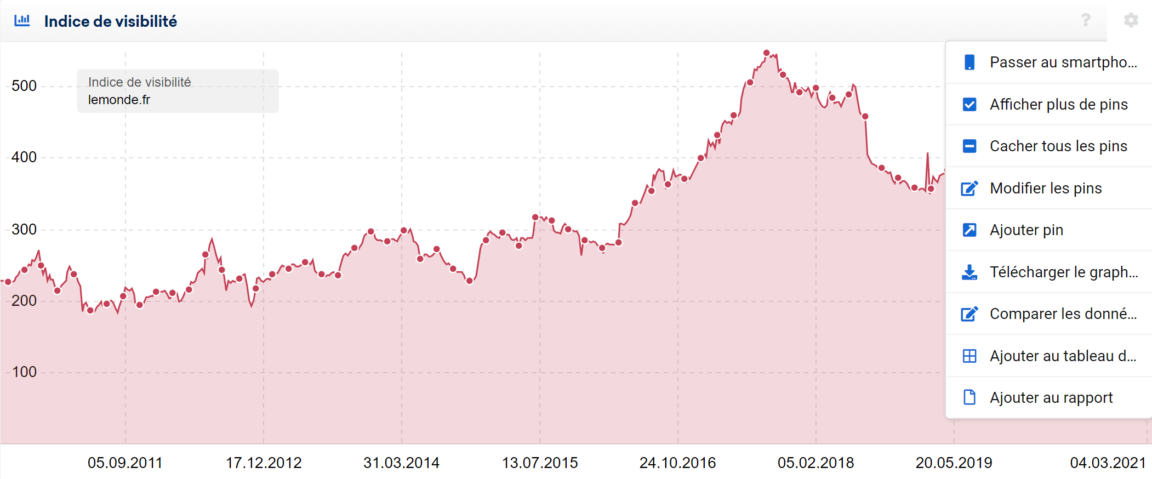Click the peak pin above 500
The image size is (1152, 479).
point(767,53)
